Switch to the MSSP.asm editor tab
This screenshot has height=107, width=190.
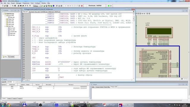(57, 12)
